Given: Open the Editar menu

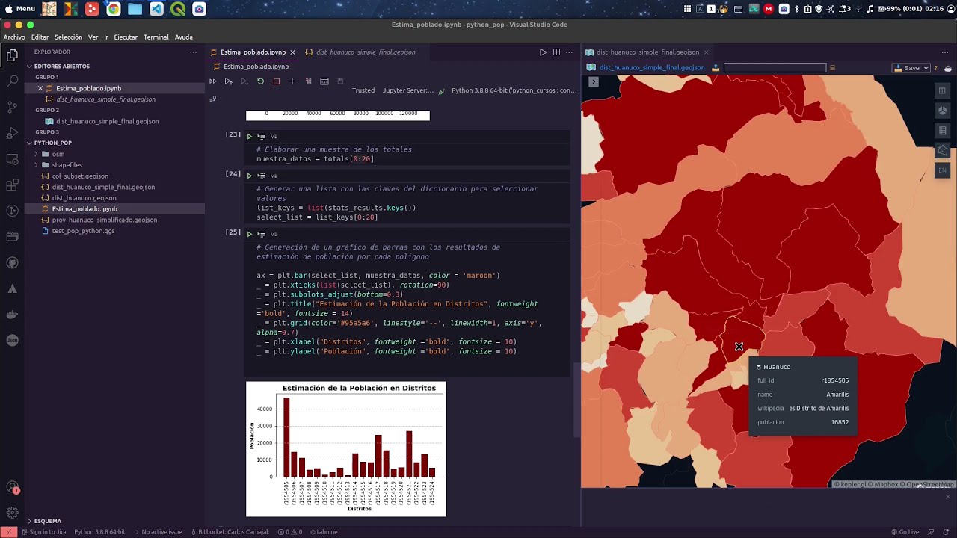Looking at the screenshot, I should [40, 37].
